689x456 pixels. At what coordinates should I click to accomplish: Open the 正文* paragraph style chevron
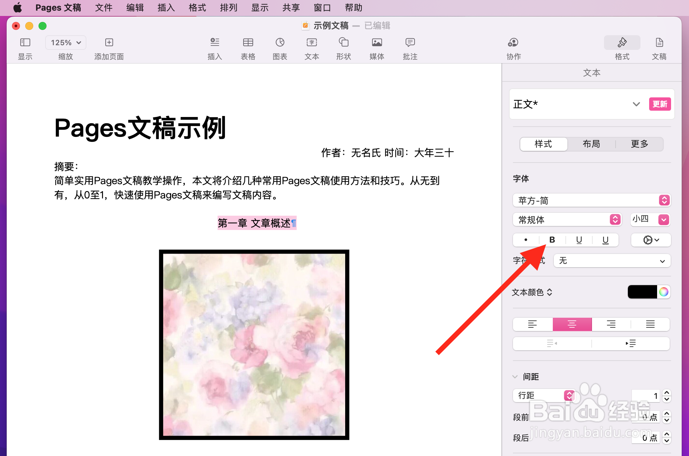pyautogui.click(x=636, y=104)
